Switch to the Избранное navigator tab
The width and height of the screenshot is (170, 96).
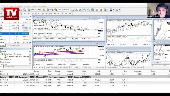(9, 67)
